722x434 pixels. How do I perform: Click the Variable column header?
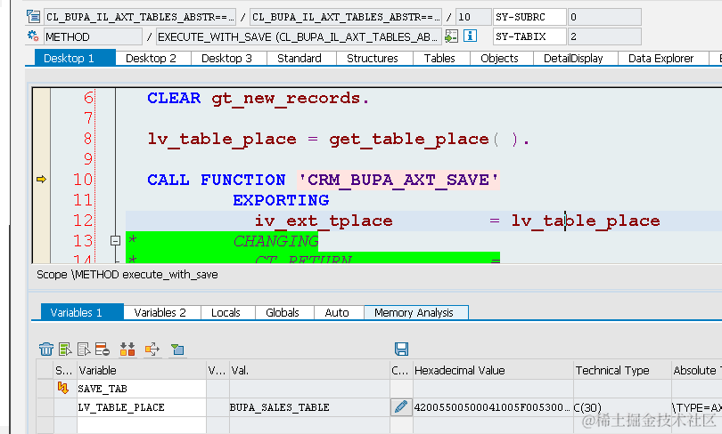tap(142, 370)
